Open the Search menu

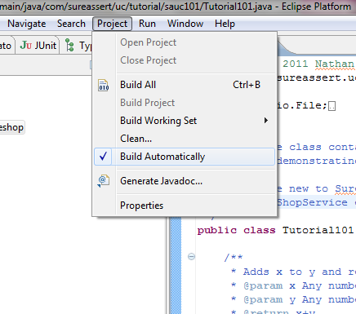71,24
